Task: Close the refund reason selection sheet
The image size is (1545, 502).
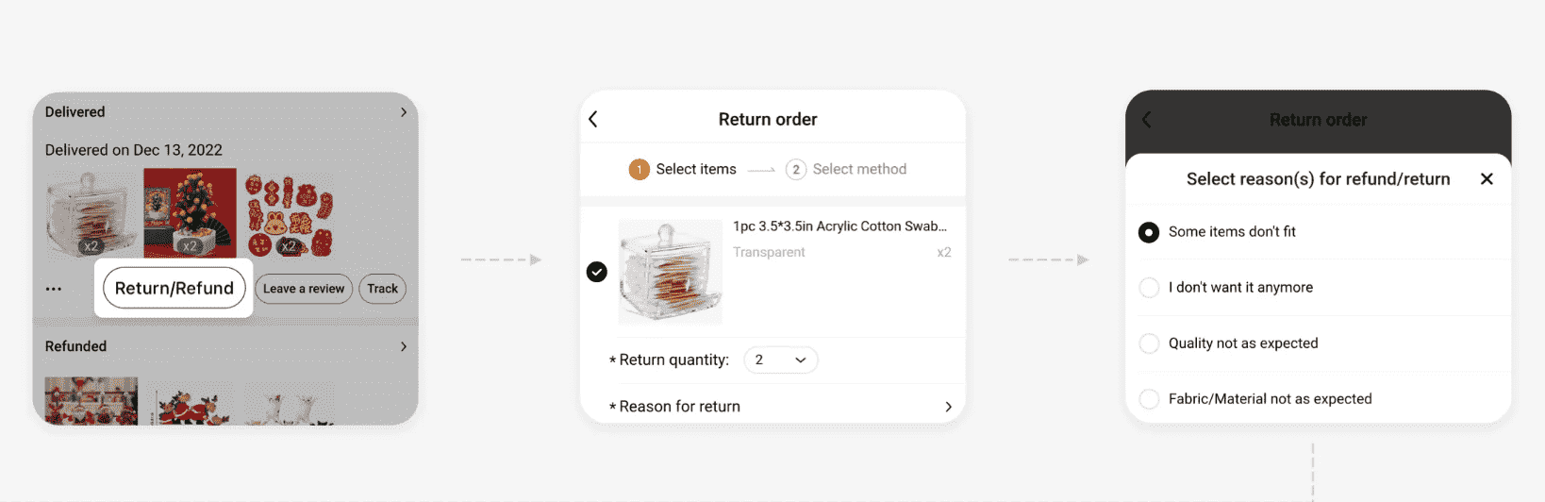Action: (x=1487, y=179)
